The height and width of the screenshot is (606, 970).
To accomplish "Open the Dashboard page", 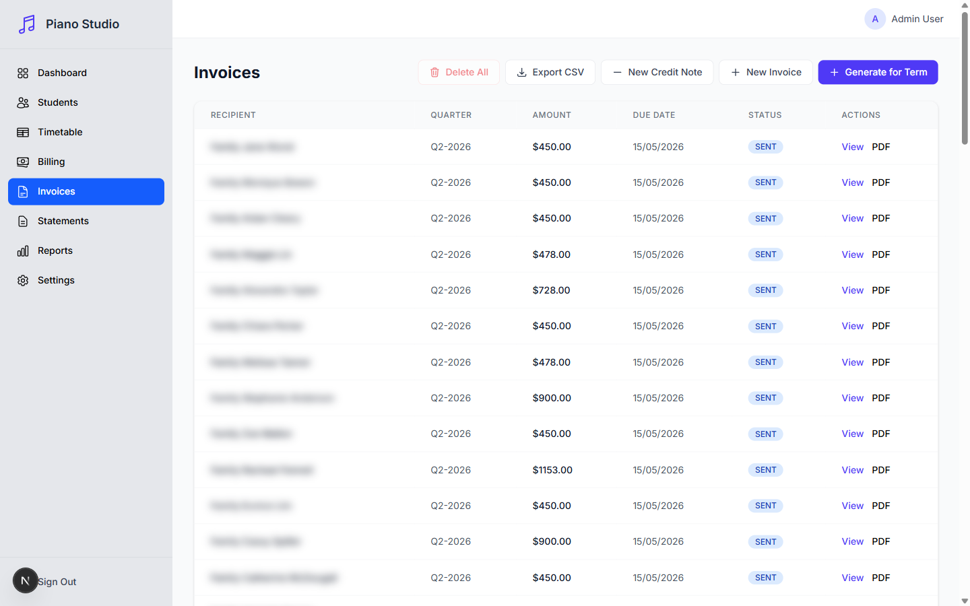I will pos(86,73).
